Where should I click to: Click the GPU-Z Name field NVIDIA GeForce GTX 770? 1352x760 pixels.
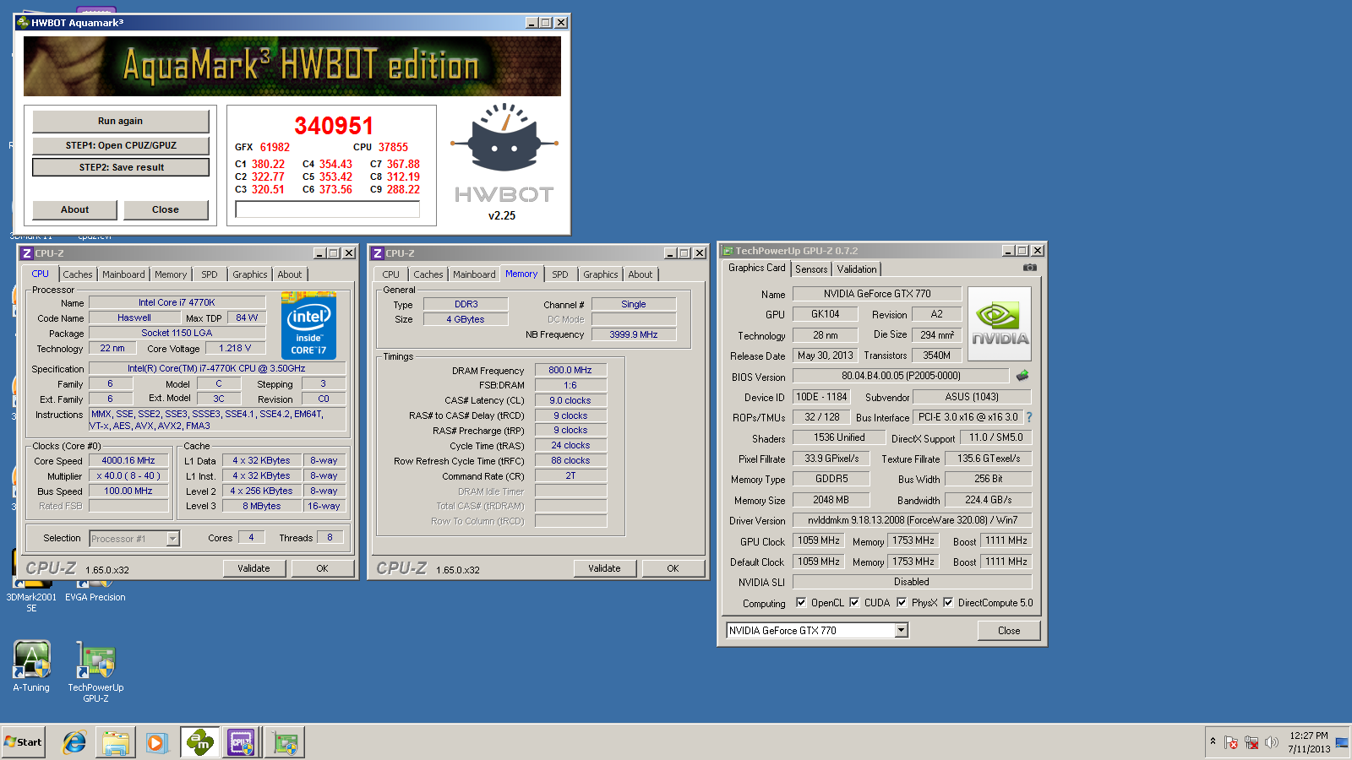(877, 294)
